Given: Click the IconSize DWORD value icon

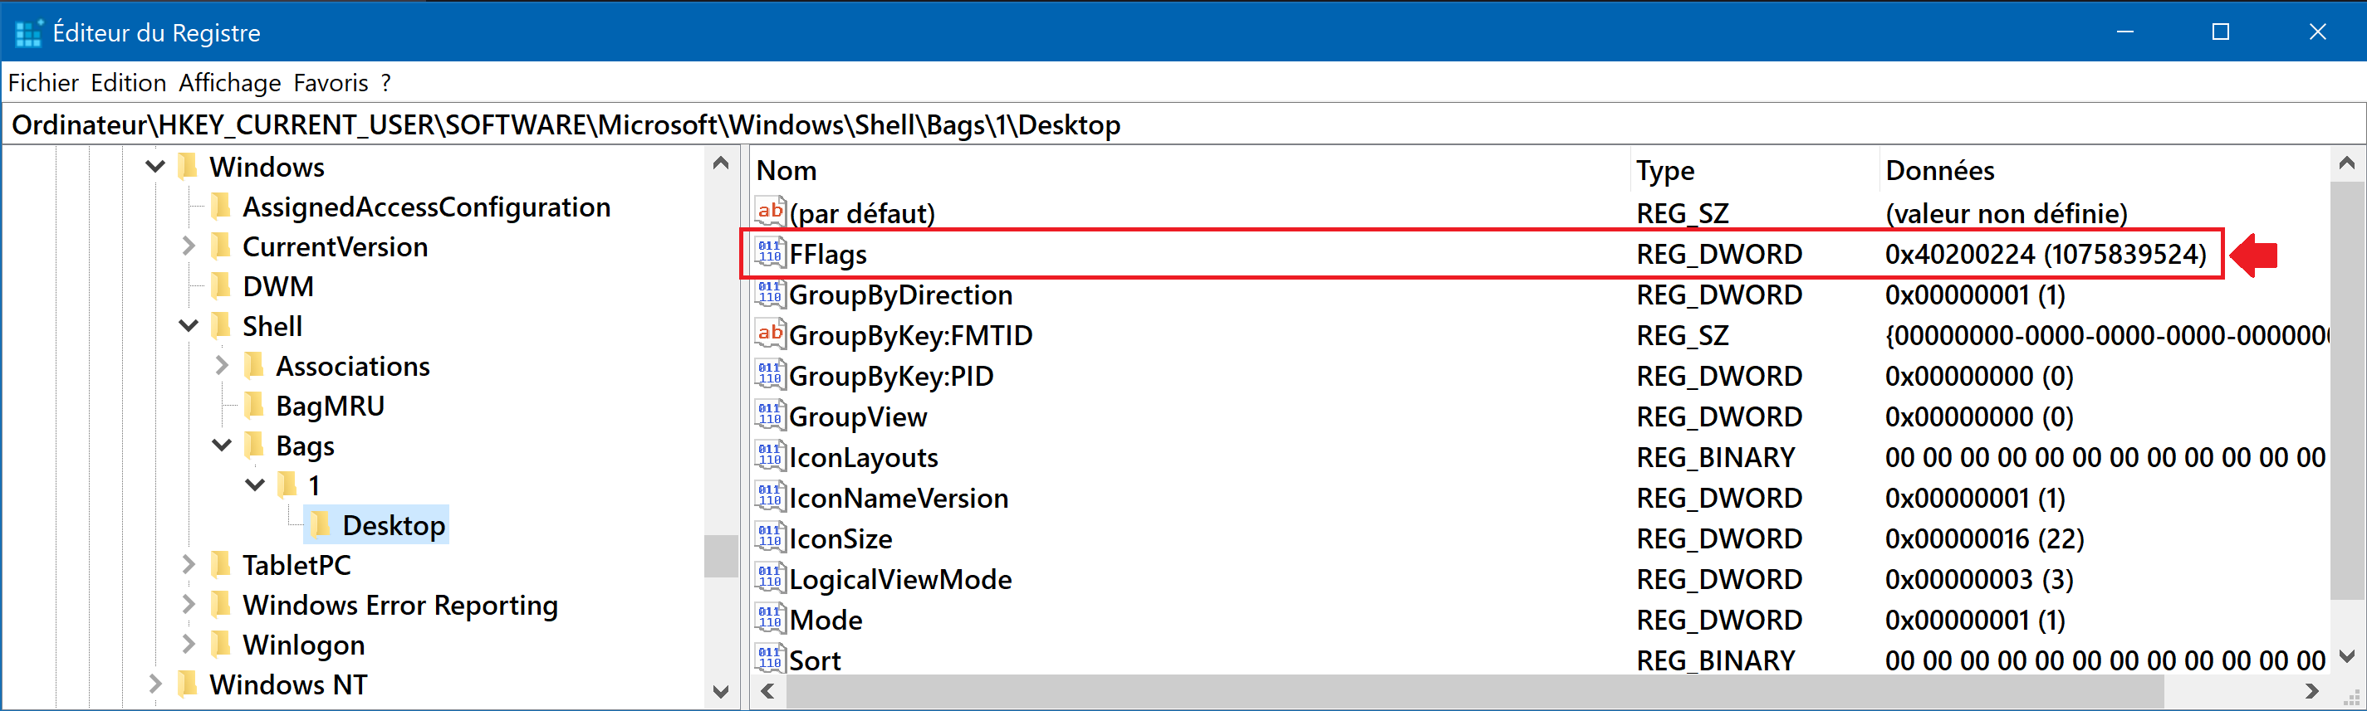Looking at the screenshot, I should pos(769,537).
